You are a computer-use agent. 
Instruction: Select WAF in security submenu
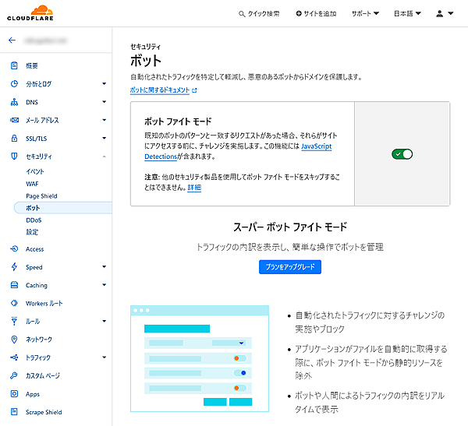32,183
